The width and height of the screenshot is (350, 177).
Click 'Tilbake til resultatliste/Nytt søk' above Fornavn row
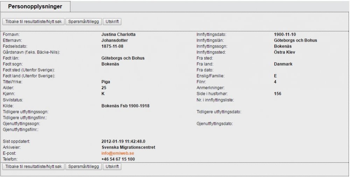(x=33, y=22)
